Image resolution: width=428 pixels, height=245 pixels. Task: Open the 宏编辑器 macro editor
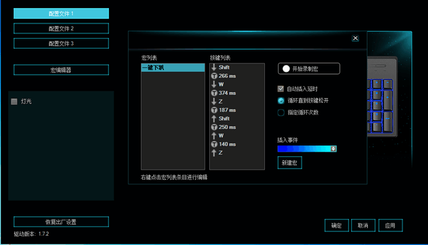[61, 70]
